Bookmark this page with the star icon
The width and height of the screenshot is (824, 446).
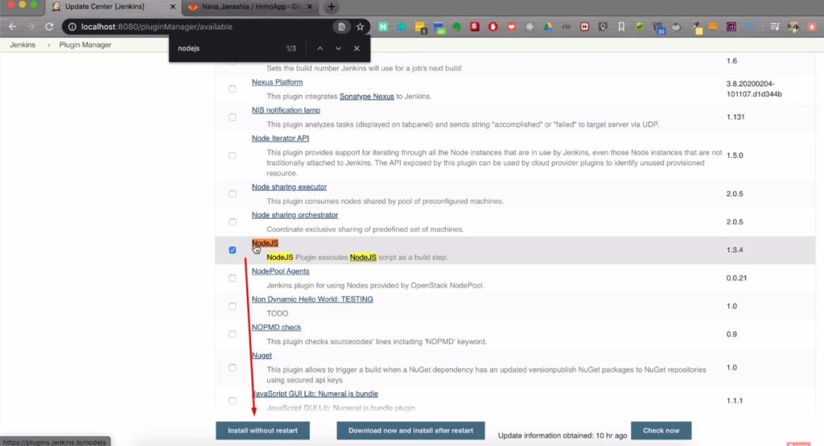point(360,27)
